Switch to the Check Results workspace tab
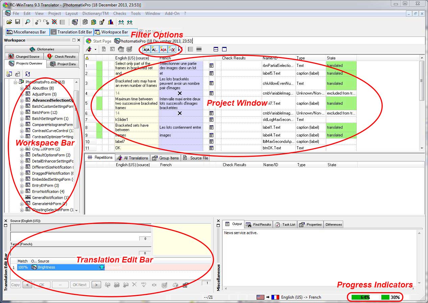Viewport: 428px width, 303px height. (62, 56)
